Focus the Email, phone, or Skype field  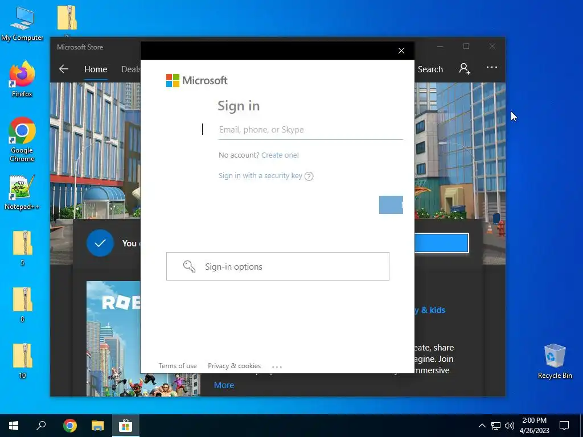(310, 130)
